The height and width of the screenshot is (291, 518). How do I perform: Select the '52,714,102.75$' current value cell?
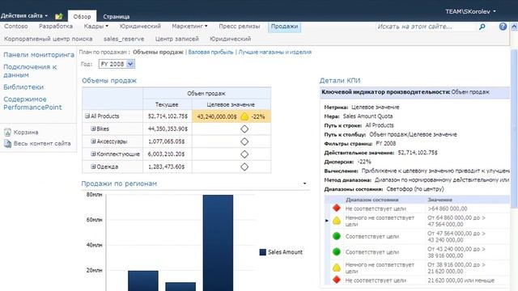click(x=168, y=116)
